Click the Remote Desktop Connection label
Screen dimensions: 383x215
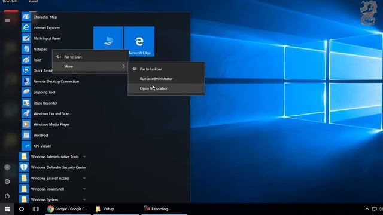tap(56, 81)
